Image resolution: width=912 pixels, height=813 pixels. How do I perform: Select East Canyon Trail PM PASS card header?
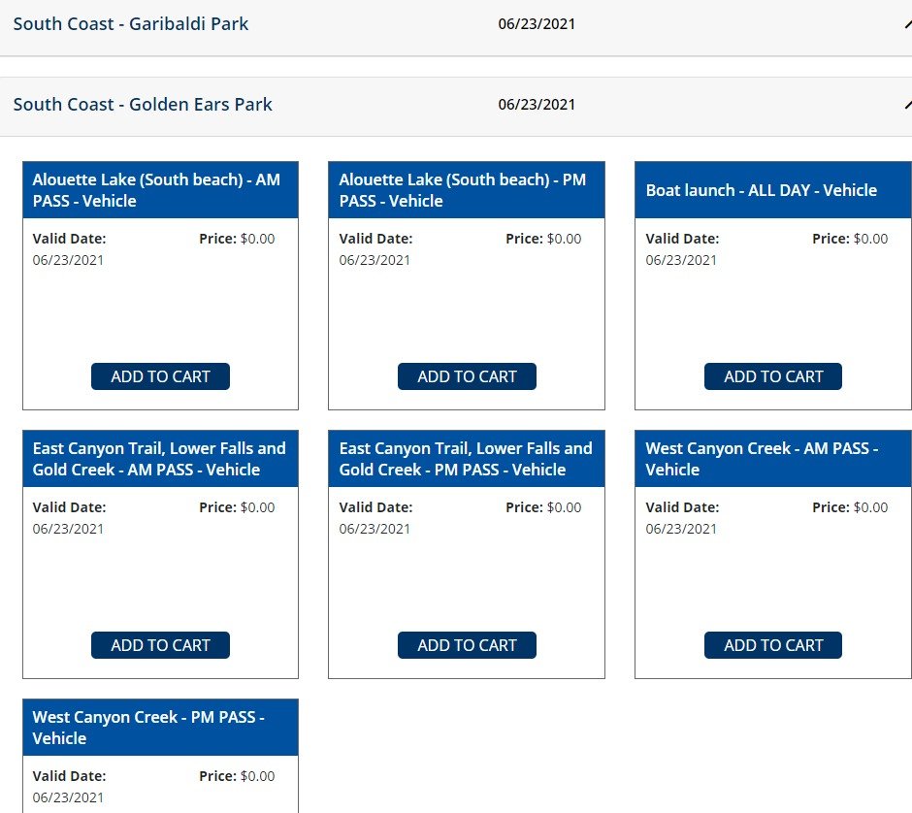[x=467, y=459]
